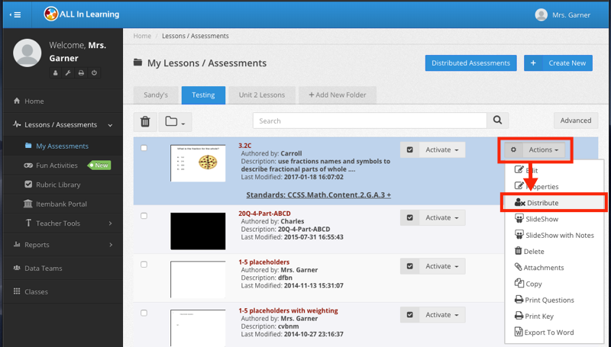Switch to the Unit 2 Lessons tab

(x=261, y=95)
